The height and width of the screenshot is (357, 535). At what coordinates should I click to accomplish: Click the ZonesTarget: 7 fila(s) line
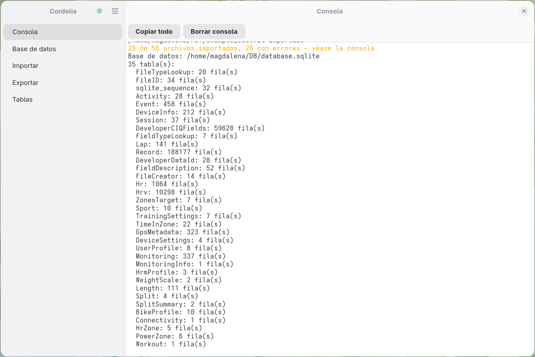(x=179, y=200)
